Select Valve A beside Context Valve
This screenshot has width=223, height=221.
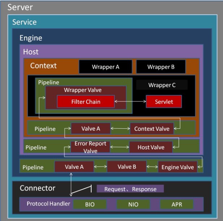click(91, 128)
